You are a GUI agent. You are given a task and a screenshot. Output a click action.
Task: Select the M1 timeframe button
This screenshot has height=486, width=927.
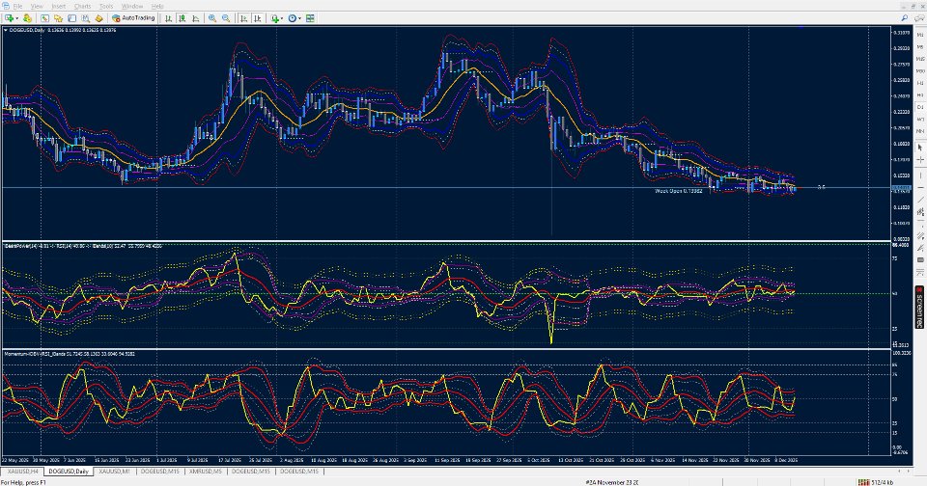click(920, 35)
